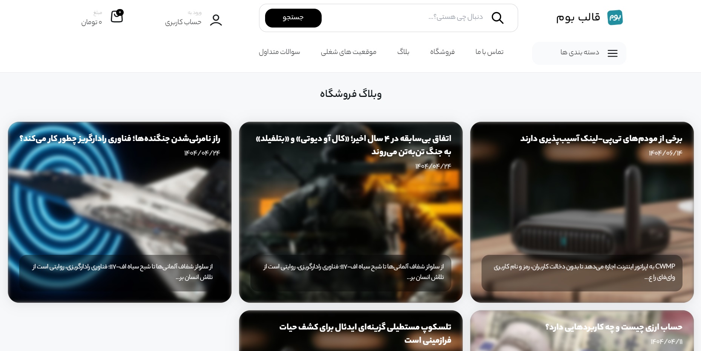Click the Qaleb Boom teal logo icon
701x351 pixels.
(615, 18)
